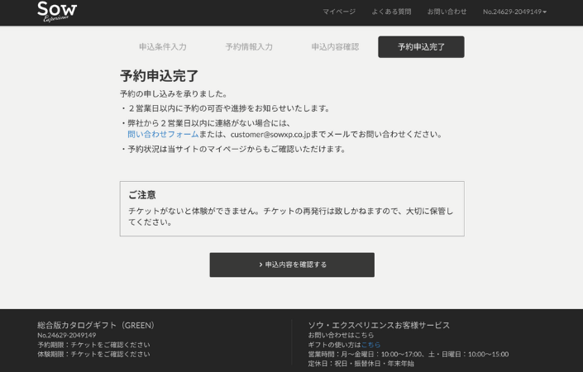Click the 申込内容を確認する button

pos(292,265)
